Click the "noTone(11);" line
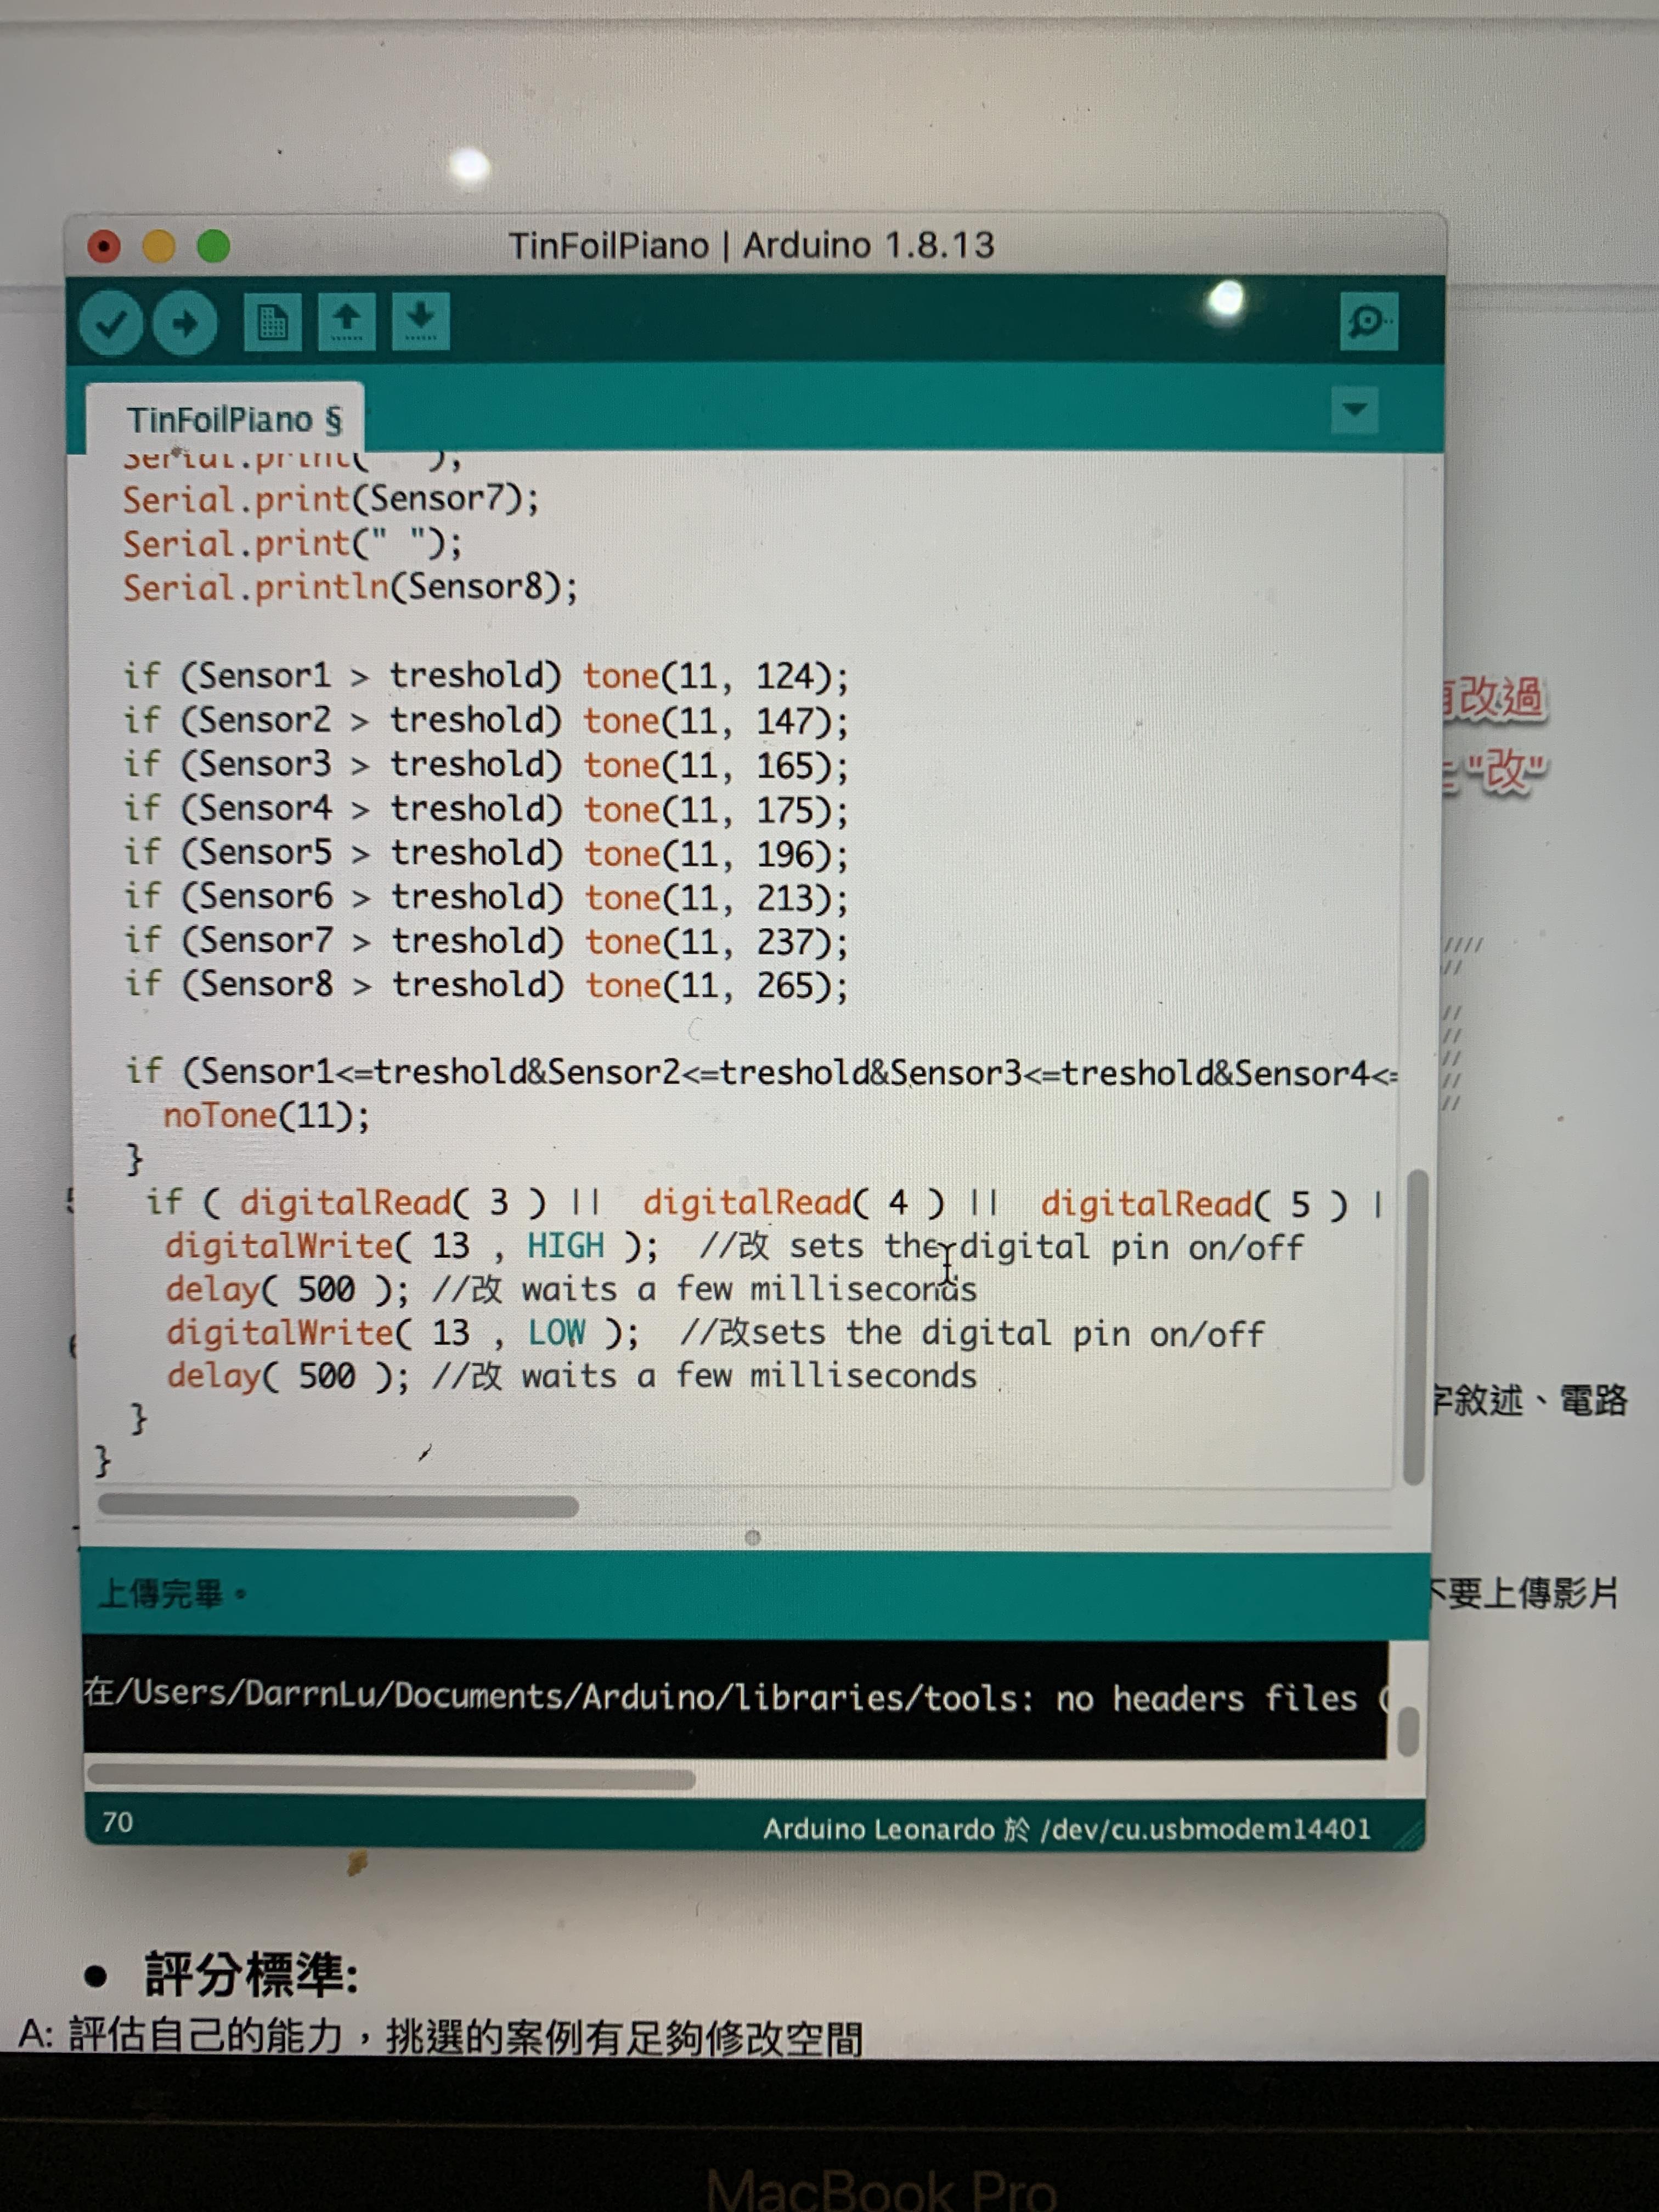 [x=266, y=1115]
